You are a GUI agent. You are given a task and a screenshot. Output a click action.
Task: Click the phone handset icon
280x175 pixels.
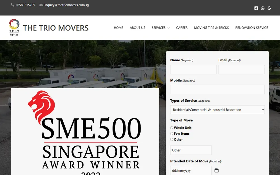[13, 5]
